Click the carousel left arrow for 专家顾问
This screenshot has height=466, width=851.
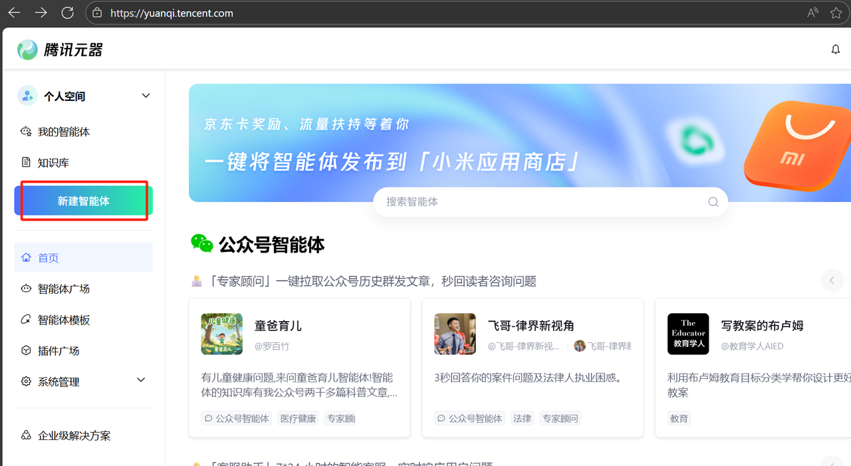(x=832, y=281)
